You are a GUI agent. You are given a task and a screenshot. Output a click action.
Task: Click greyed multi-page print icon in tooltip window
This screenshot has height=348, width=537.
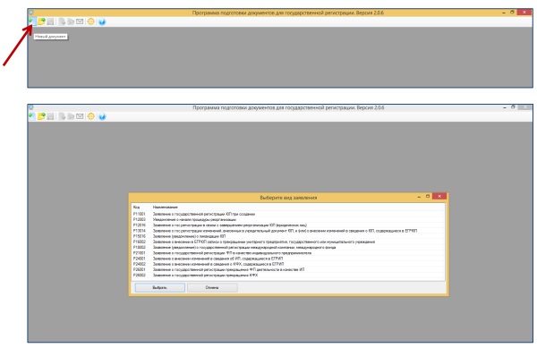point(71,21)
